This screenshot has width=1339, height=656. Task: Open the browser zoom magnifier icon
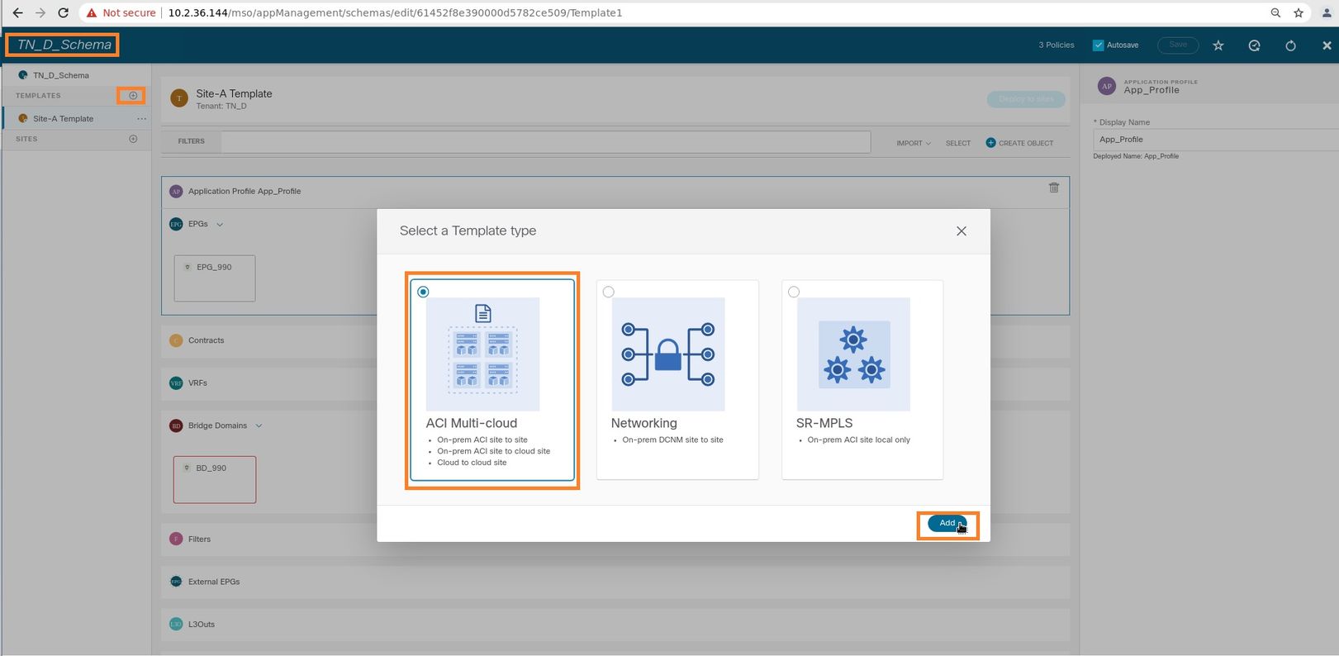coord(1275,13)
